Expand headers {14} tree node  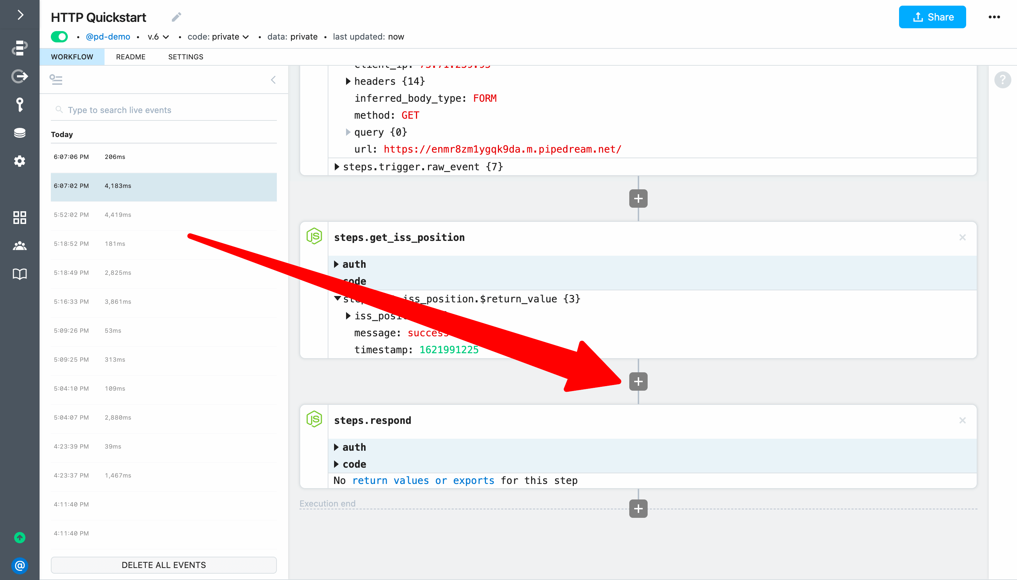[x=348, y=81]
